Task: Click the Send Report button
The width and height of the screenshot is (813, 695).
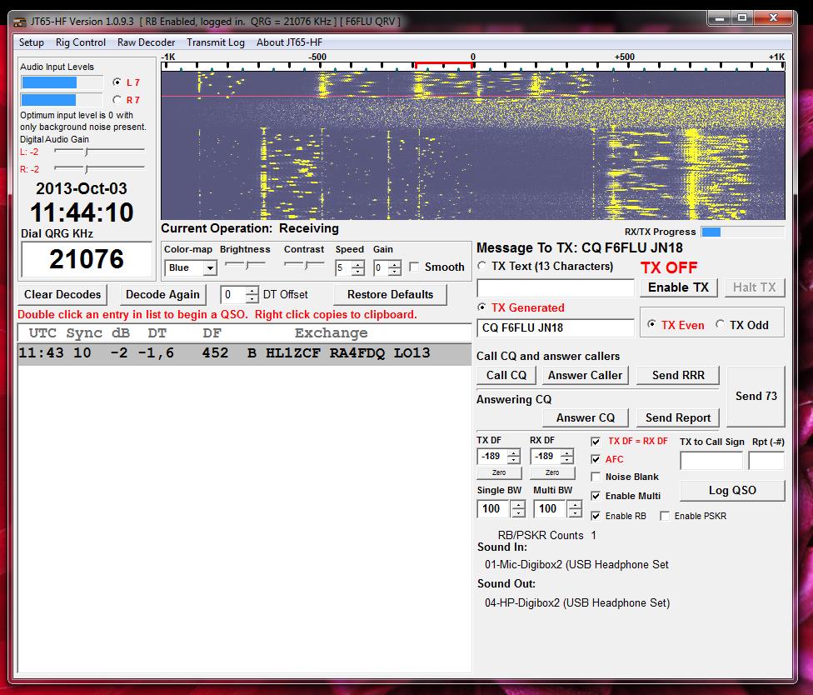Action: pos(678,417)
